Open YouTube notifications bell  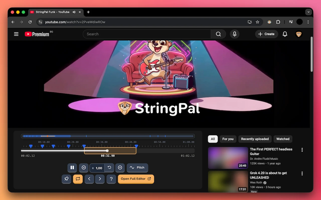[285, 34]
